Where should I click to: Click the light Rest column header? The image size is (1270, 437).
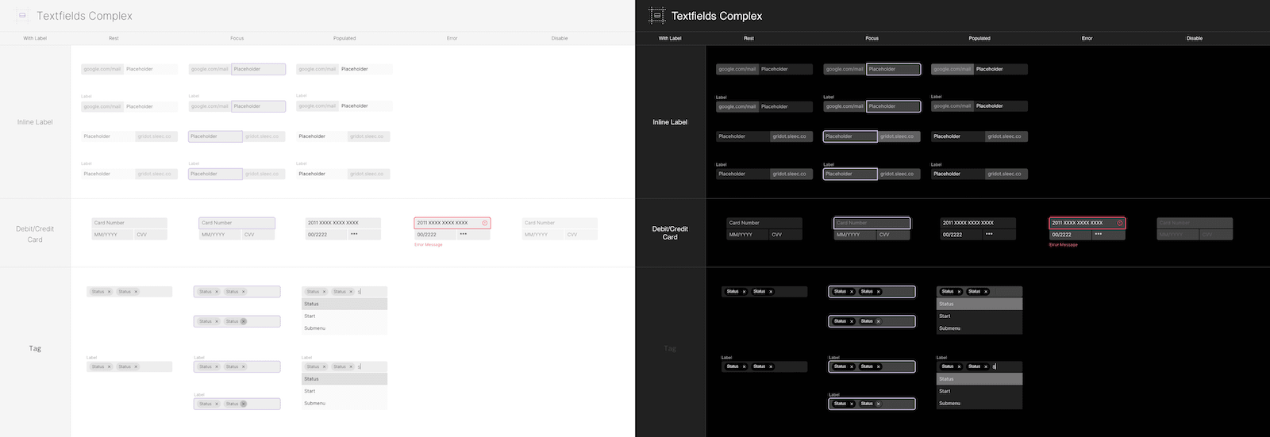point(114,38)
